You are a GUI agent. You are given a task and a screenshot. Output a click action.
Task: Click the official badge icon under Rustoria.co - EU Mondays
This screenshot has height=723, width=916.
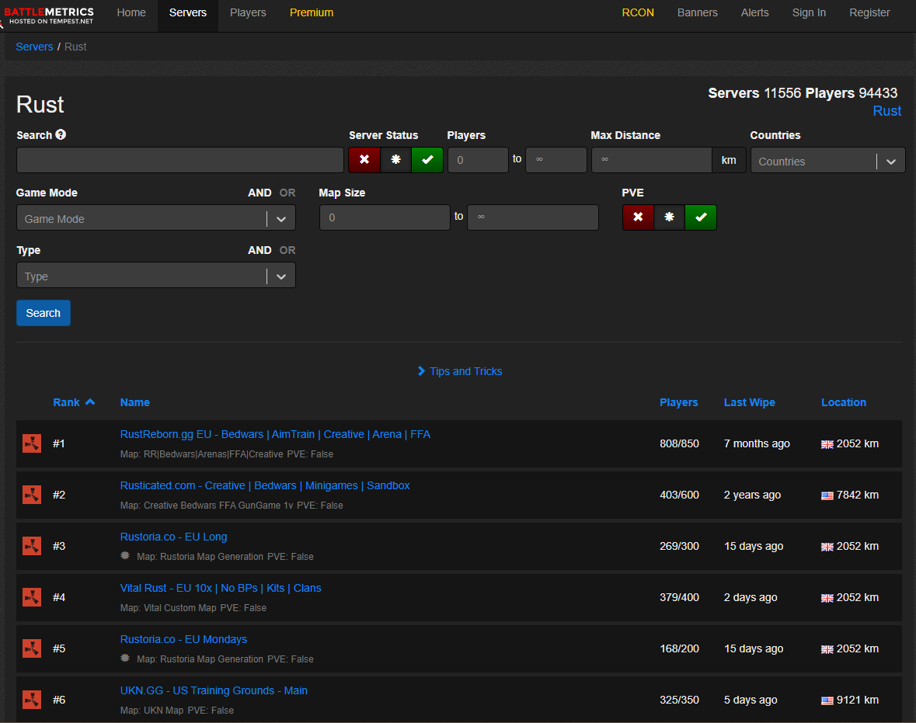point(125,659)
